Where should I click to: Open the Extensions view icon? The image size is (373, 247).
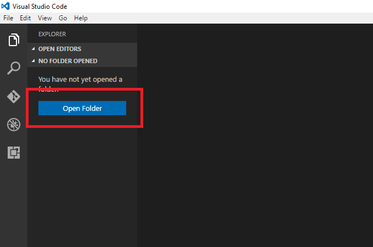(x=14, y=153)
